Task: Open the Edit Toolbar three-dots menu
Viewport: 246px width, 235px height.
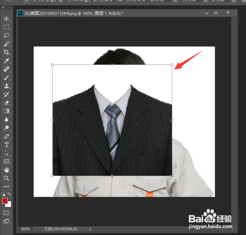Action: (x=6, y=186)
